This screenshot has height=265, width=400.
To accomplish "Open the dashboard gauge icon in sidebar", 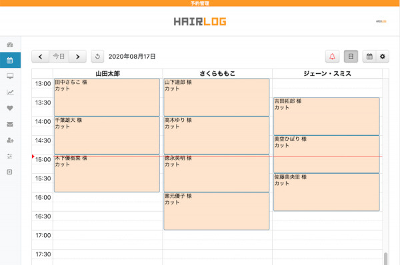I will click(10, 45).
